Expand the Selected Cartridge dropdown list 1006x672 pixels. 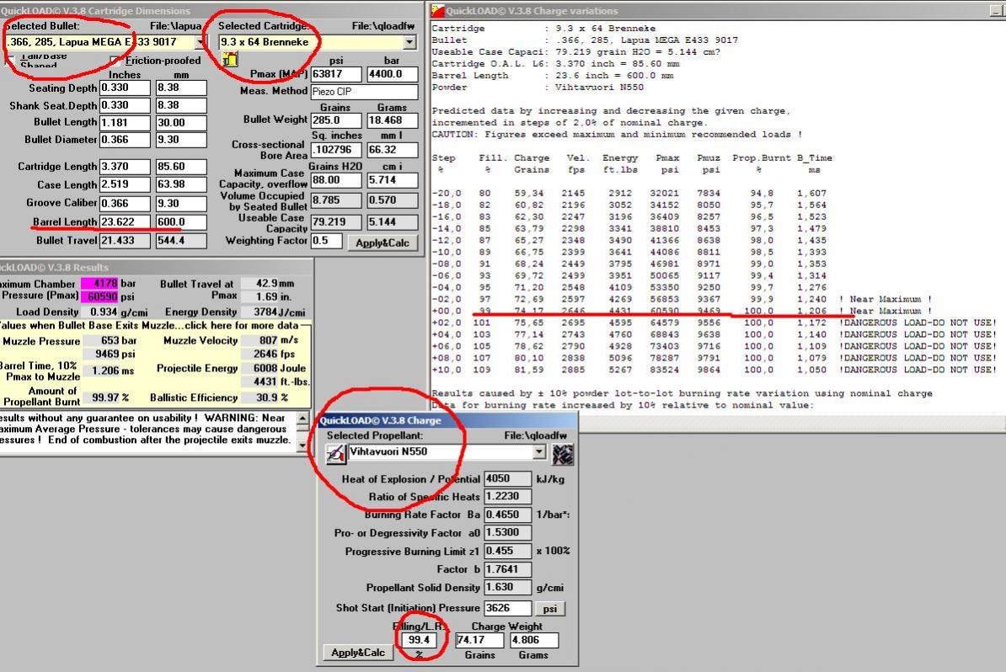pos(409,41)
